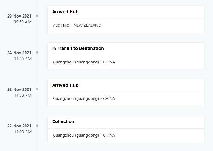This screenshot has width=213, height=151.
Task: Select the 09:59 AM timestamp
Action: (23, 22)
